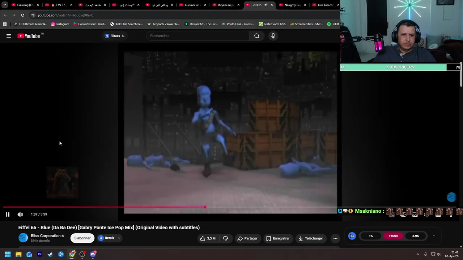Click the youtube.com address bar URL

[x=65, y=15]
